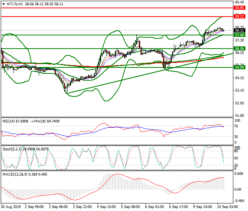Click the 54.99 green support price label
Viewport: 248px width, 211px height.
click(x=239, y=67)
